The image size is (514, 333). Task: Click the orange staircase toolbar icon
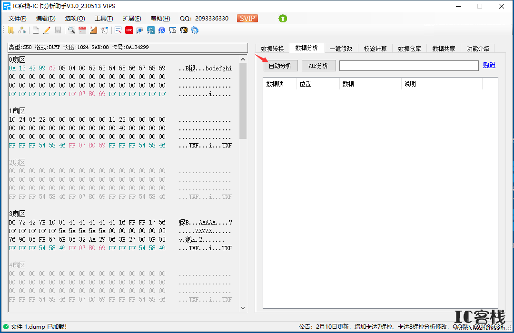coord(93,30)
